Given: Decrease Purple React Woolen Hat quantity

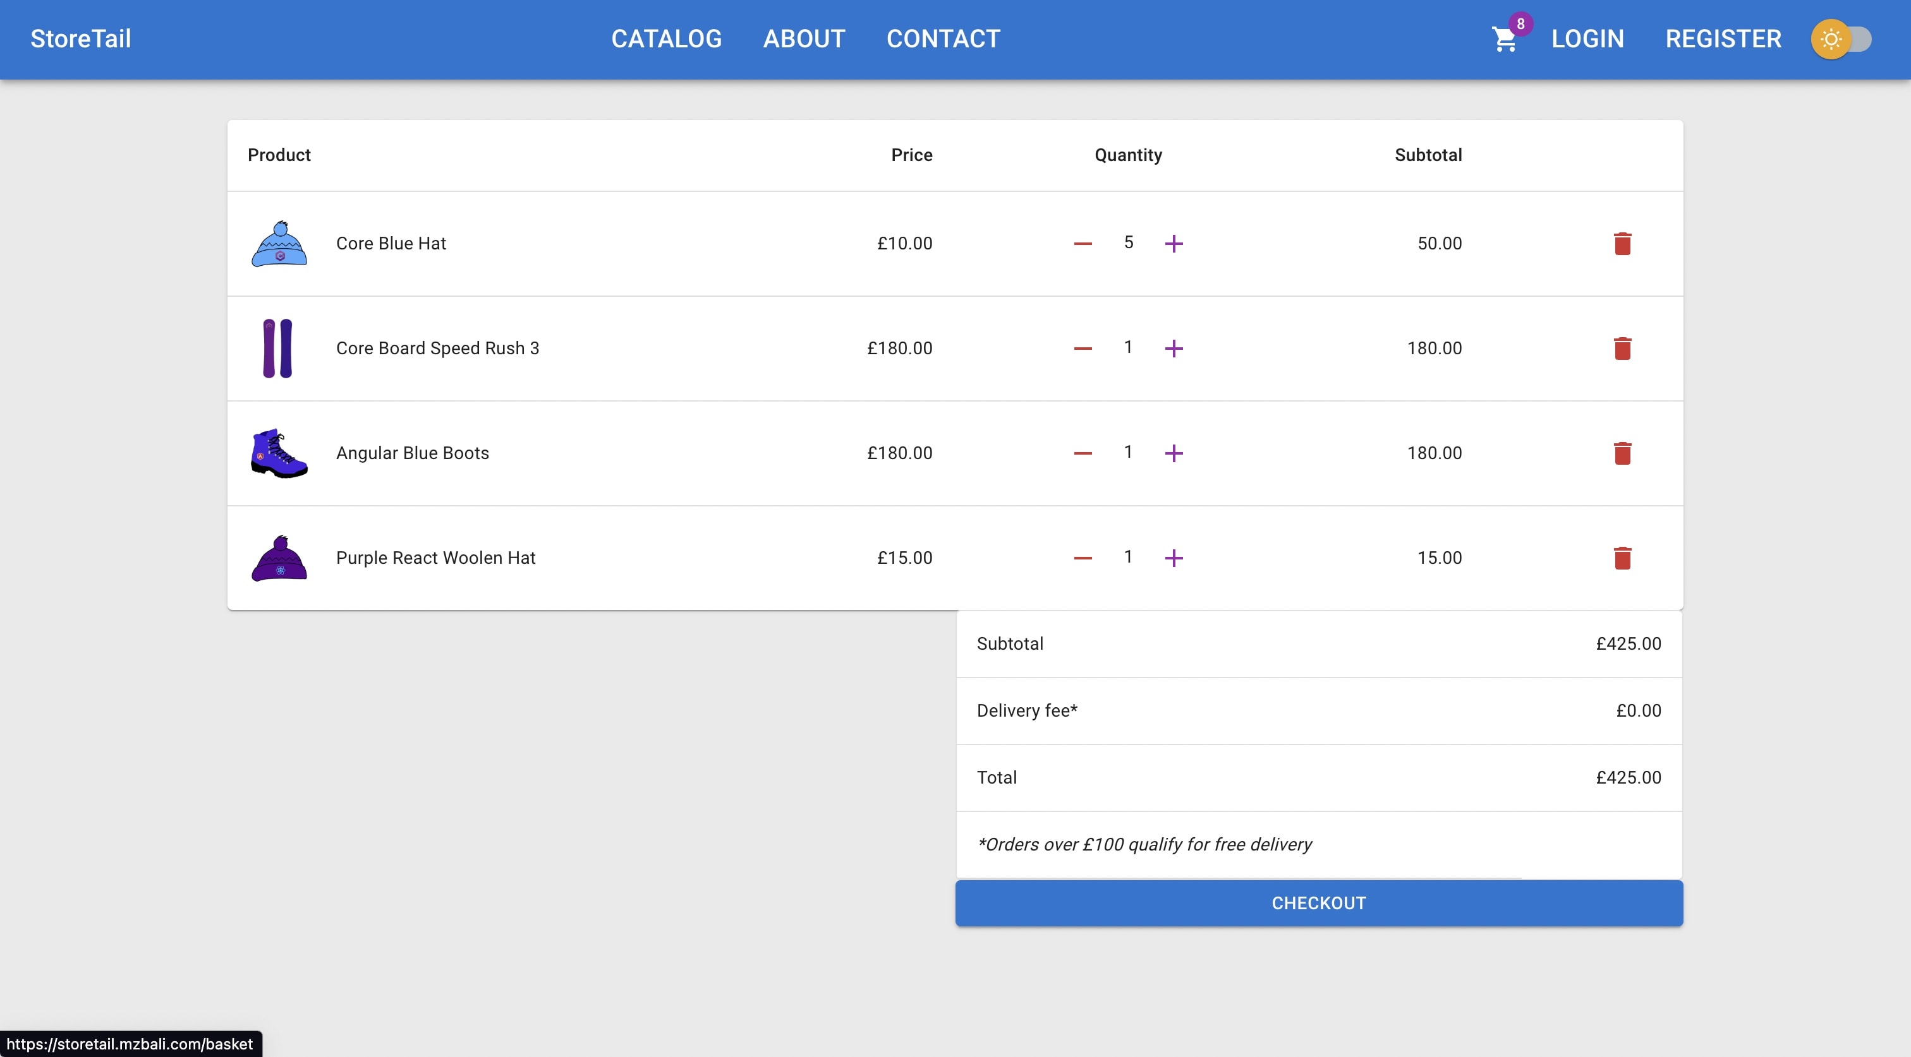Looking at the screenshot, I should click(1083, 558).
